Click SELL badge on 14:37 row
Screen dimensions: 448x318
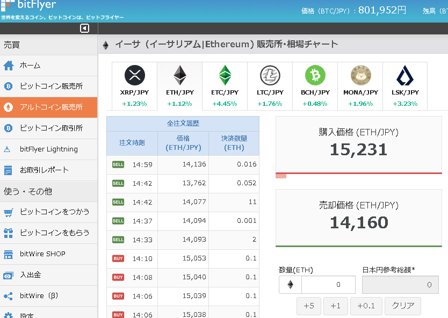pyautogui.click(x=118, y=221)
